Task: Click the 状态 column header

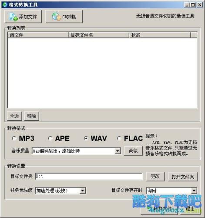Action: coord(160,35)
